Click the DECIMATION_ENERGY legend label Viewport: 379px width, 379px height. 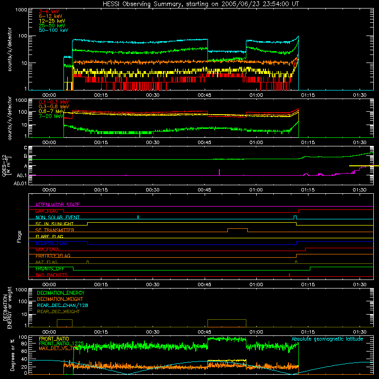pos(61,293)
